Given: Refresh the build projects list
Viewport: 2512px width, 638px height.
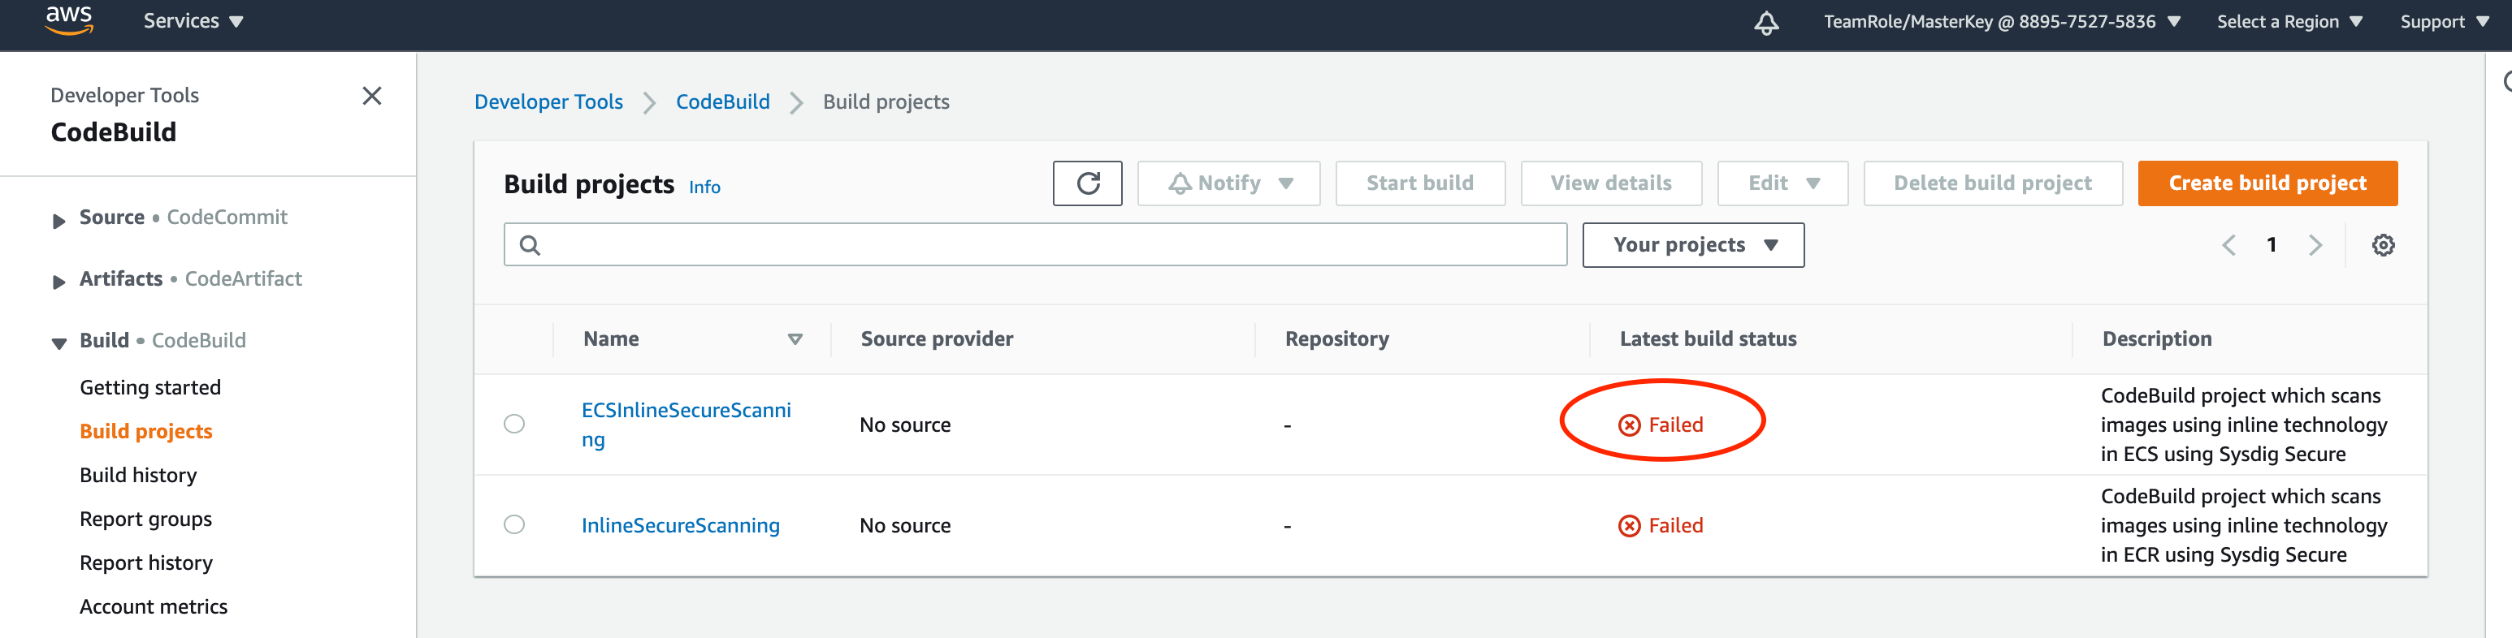Looking at the screenshot, I should coord(1087,183).
